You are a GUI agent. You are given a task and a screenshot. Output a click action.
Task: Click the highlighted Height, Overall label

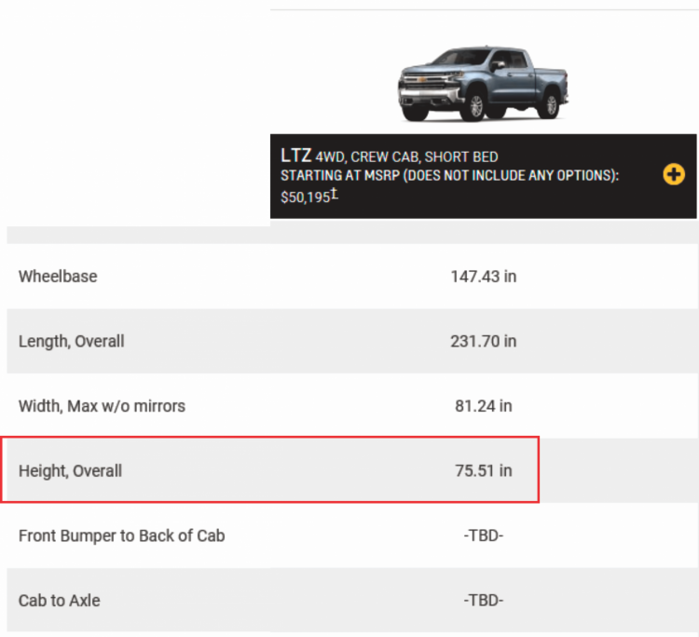coord(70,471)
